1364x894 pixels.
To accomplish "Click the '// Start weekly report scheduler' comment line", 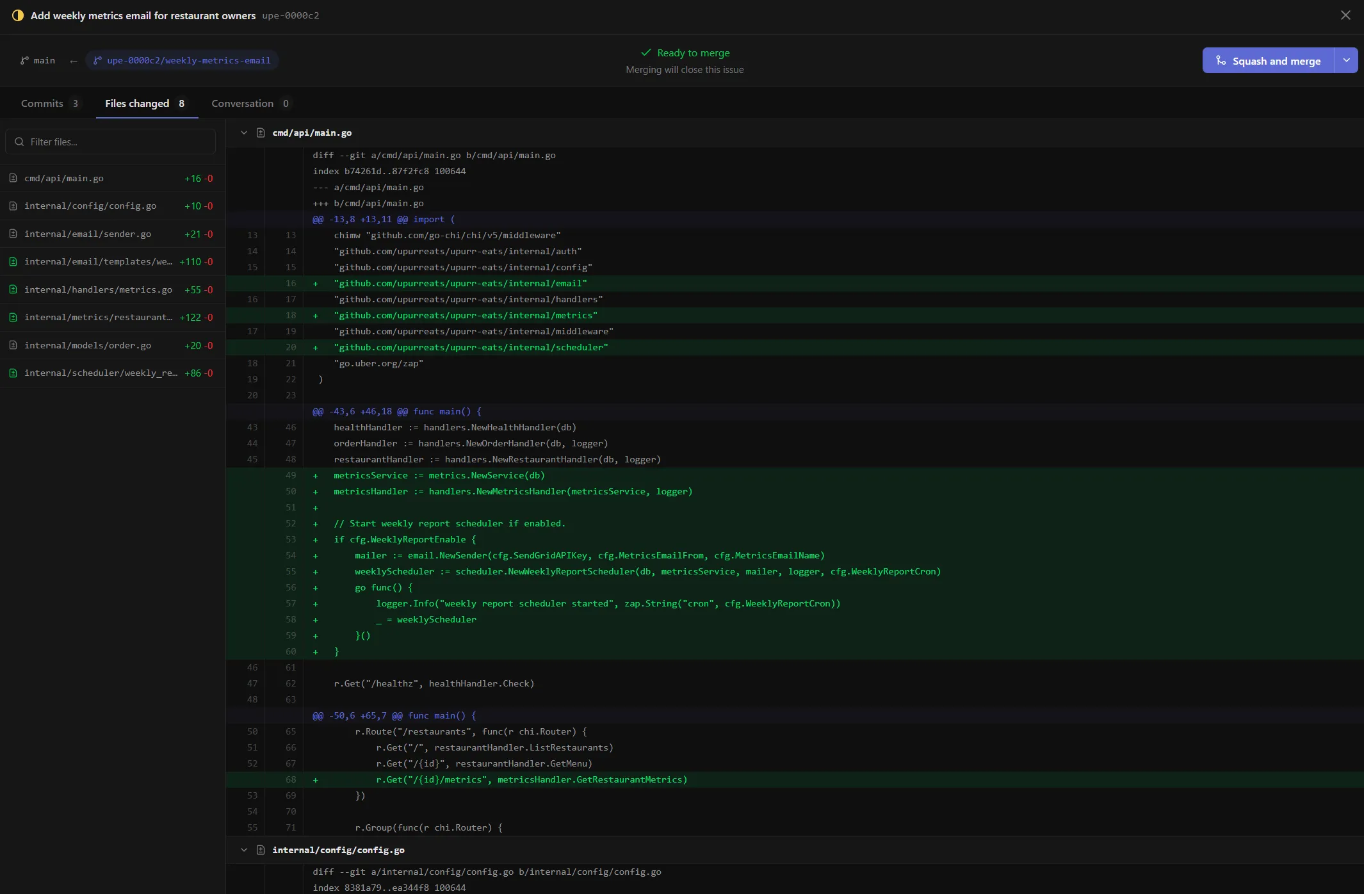I will pos(795,523).
